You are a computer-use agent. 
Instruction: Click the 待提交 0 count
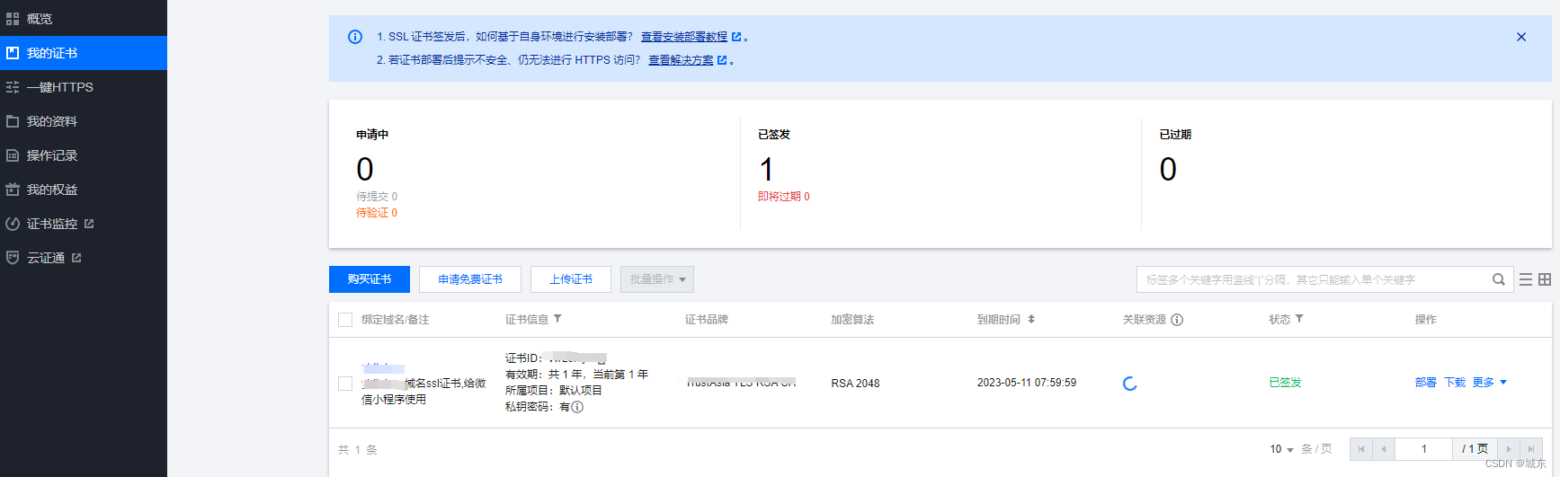(x=377, y=197)
